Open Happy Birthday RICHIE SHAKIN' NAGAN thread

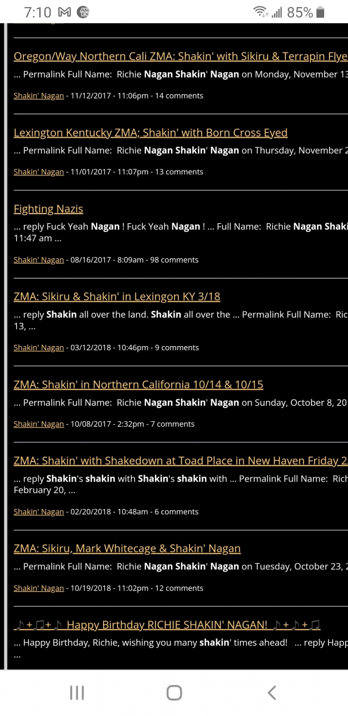coord(167,625)
